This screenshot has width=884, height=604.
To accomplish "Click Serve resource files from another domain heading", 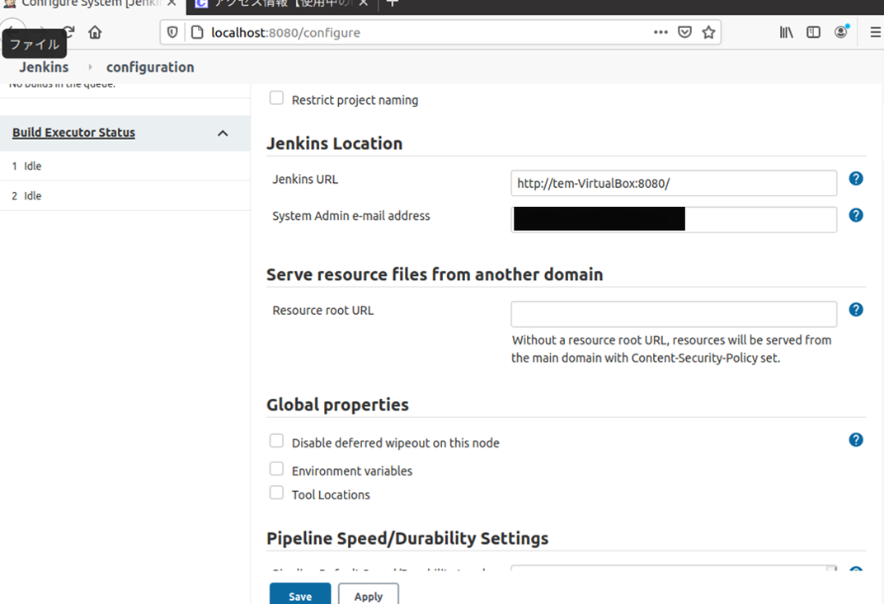I will 435,274.
